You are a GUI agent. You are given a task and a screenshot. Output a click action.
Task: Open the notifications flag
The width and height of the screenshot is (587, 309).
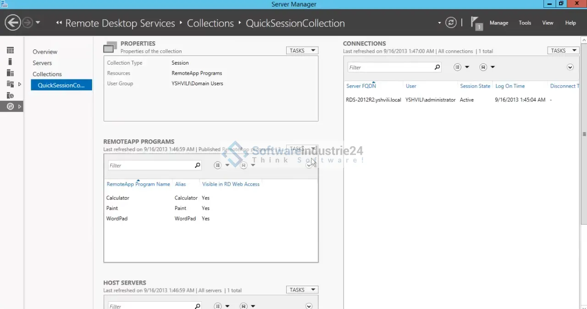coord(476,23)
